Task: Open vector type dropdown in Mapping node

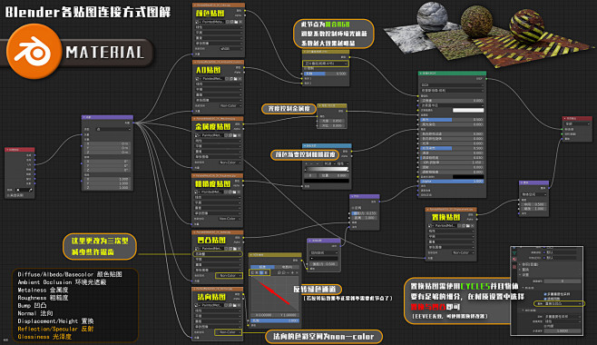Action: tap(113, 130)
